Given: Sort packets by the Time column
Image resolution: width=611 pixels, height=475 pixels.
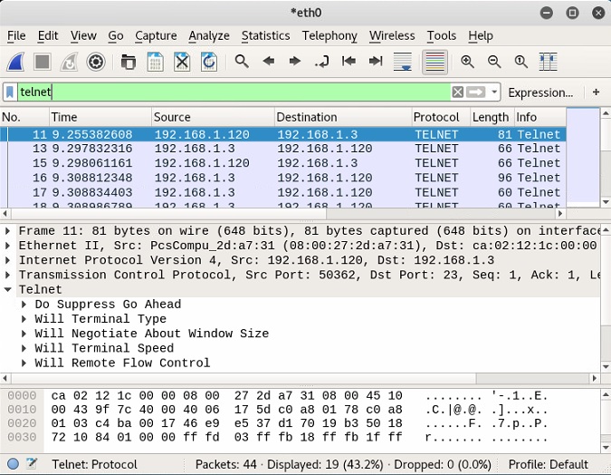Looking at the screenshot, I should pyautogui.click(x=100, y=117).
